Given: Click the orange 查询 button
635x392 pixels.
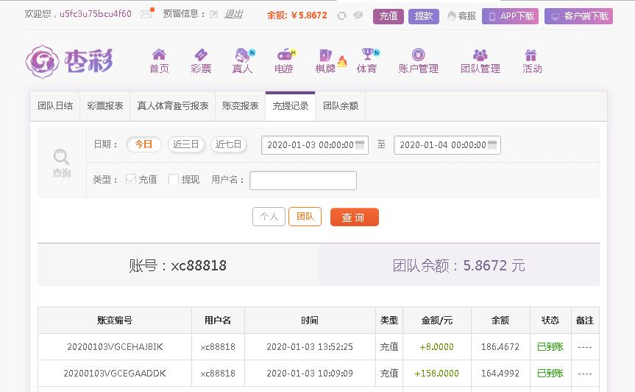Looking at the screenshot, I should (x=355, y=217).
